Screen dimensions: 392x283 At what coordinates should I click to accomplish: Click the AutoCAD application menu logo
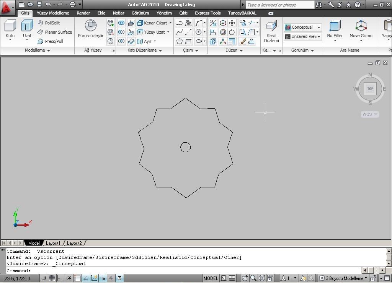[7, 7]
